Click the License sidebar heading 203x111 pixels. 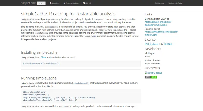(x=150, y=40)
